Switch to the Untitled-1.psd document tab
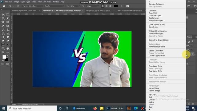The width and height of the screenshot is (197, 111). [x=25, y=10]
